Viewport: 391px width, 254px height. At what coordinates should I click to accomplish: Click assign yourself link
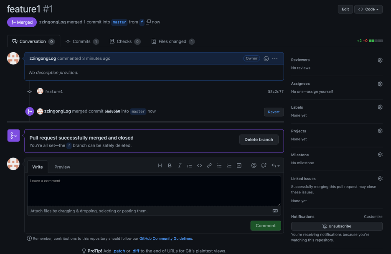[x=321, y=91]
